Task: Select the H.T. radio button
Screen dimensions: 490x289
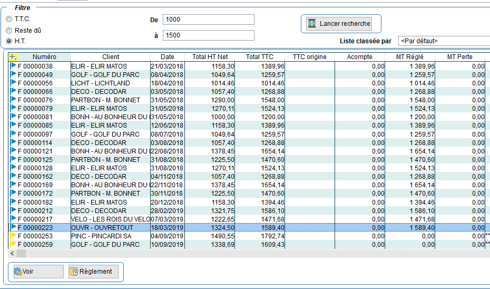Action: click(9, 41)
